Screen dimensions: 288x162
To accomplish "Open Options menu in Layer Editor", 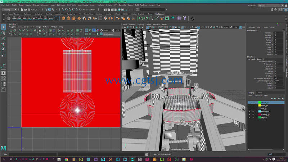I will [x=258, y=95].
